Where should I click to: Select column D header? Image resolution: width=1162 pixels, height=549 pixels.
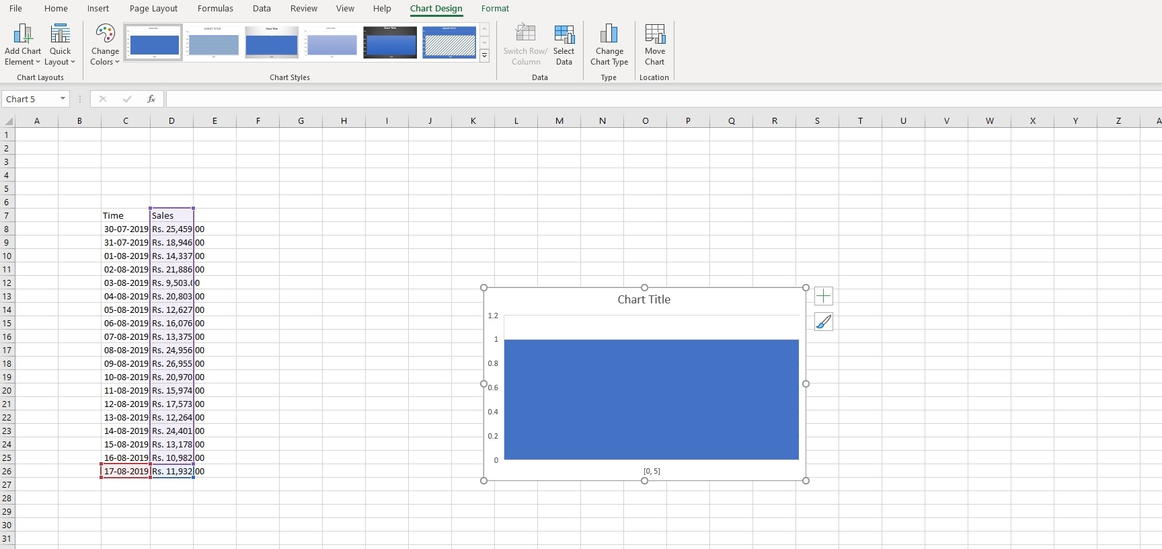(x=171, y=121)
